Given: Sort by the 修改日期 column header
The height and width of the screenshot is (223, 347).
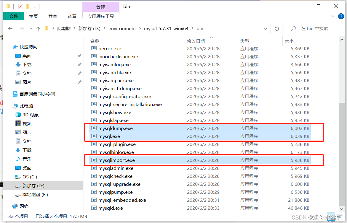Looking at the screenshot, I should (196, 41).
